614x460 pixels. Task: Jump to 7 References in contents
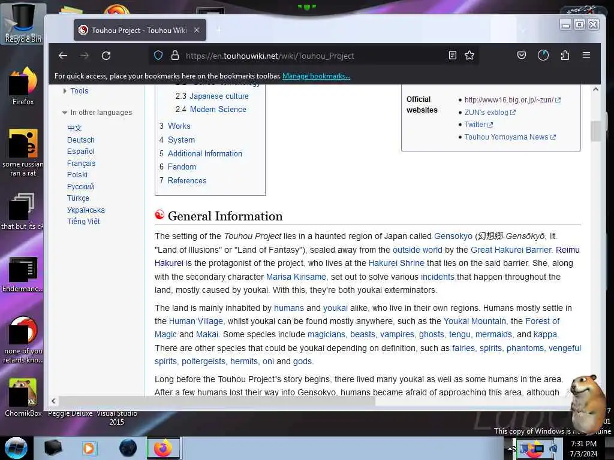(182, 181)
